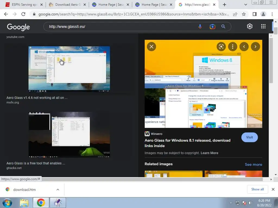Image resolution: width=278 pixels, height=208 pixels.
Task: Open the Google apps grid
Action: tap(263, 26)
